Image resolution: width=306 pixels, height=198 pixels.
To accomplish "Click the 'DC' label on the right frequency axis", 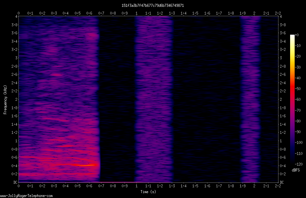I will coord(282,182).
